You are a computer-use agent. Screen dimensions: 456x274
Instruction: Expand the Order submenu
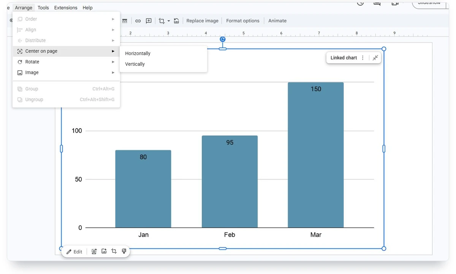coord(66,19)
